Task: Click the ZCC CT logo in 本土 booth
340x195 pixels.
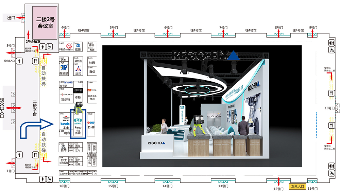Action: point(66,118)
